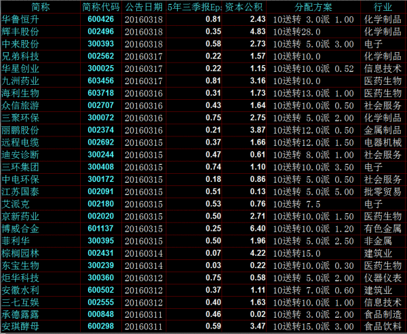Click plan 10送转15.0派 3.00
The width and height of the screenshot is (407, 334).
click(x=313, y=327)
